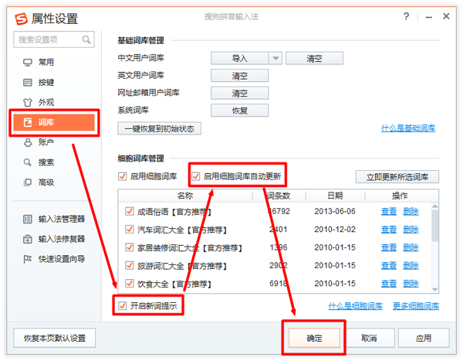
Task: Click the dictionary list scrollbar thumb
Action: pos(434,226)
